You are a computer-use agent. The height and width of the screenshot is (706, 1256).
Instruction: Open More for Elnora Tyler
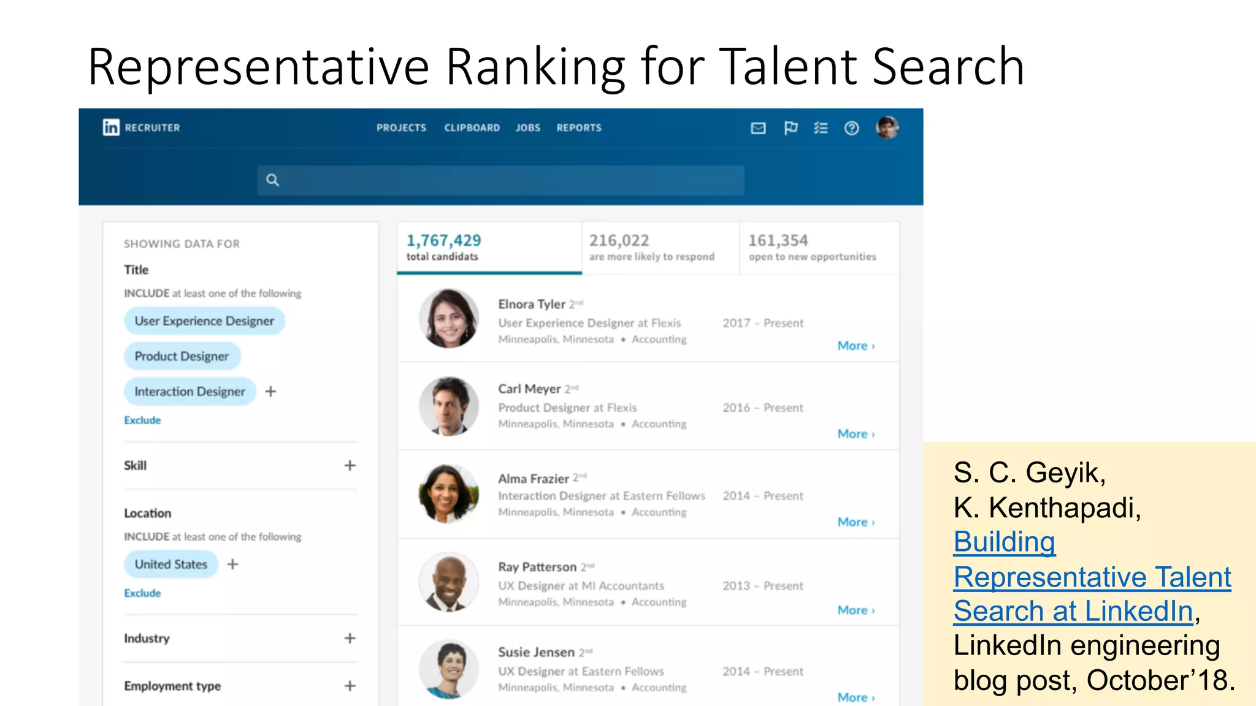pyautogui.click(x=856, y=346)
